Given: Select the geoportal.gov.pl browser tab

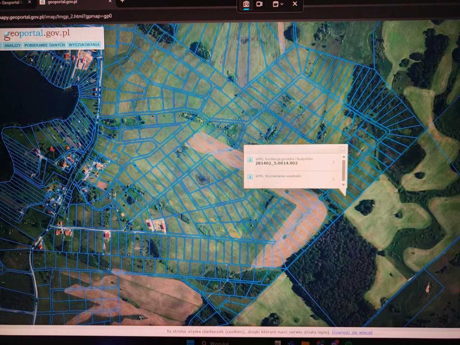Looking at the screenshot, I should 62,2.
